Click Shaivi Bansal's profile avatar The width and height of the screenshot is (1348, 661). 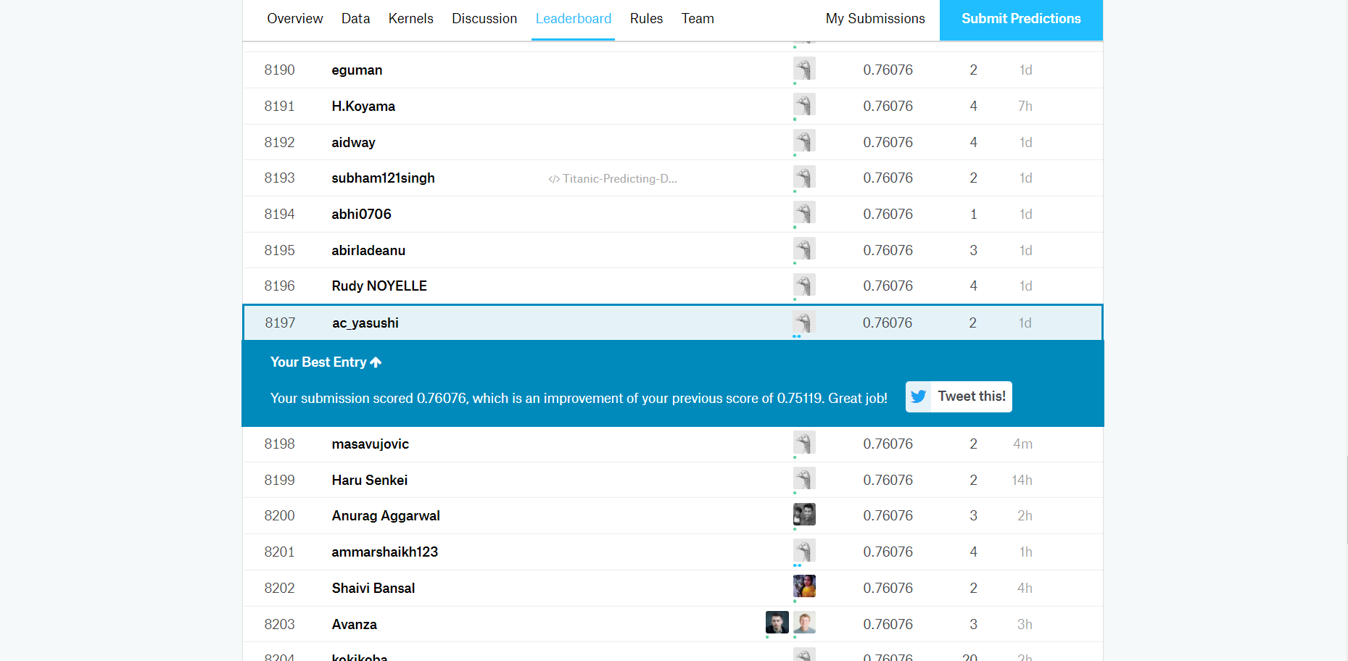804,586
